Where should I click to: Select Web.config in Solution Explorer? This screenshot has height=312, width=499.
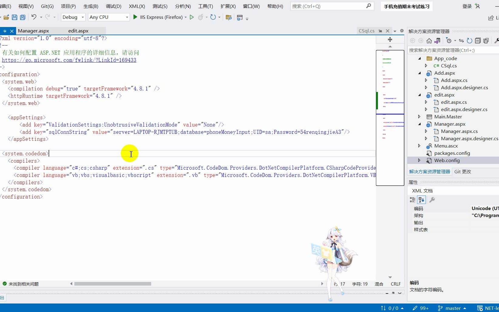[x=447, y=160]
